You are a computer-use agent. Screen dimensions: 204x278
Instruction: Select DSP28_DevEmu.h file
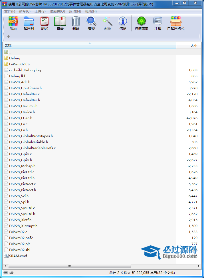coord(23,106)
